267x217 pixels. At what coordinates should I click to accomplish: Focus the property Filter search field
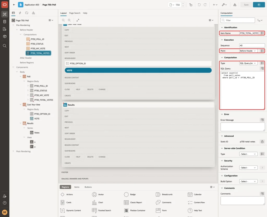click(x=238, y=20)
